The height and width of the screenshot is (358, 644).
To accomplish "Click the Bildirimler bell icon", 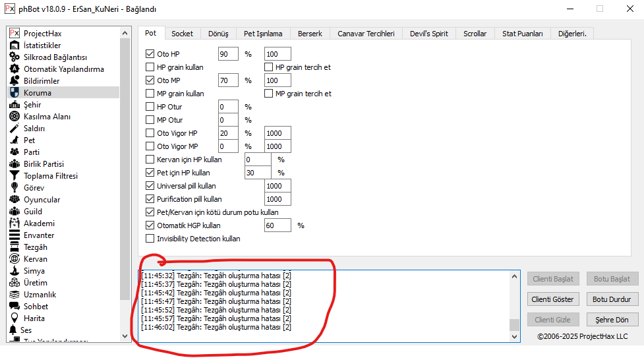I will (15, 81).
